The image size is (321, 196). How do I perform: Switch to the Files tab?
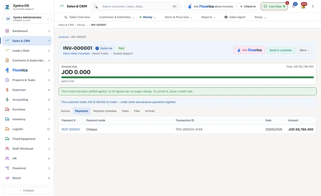[137, 111]
